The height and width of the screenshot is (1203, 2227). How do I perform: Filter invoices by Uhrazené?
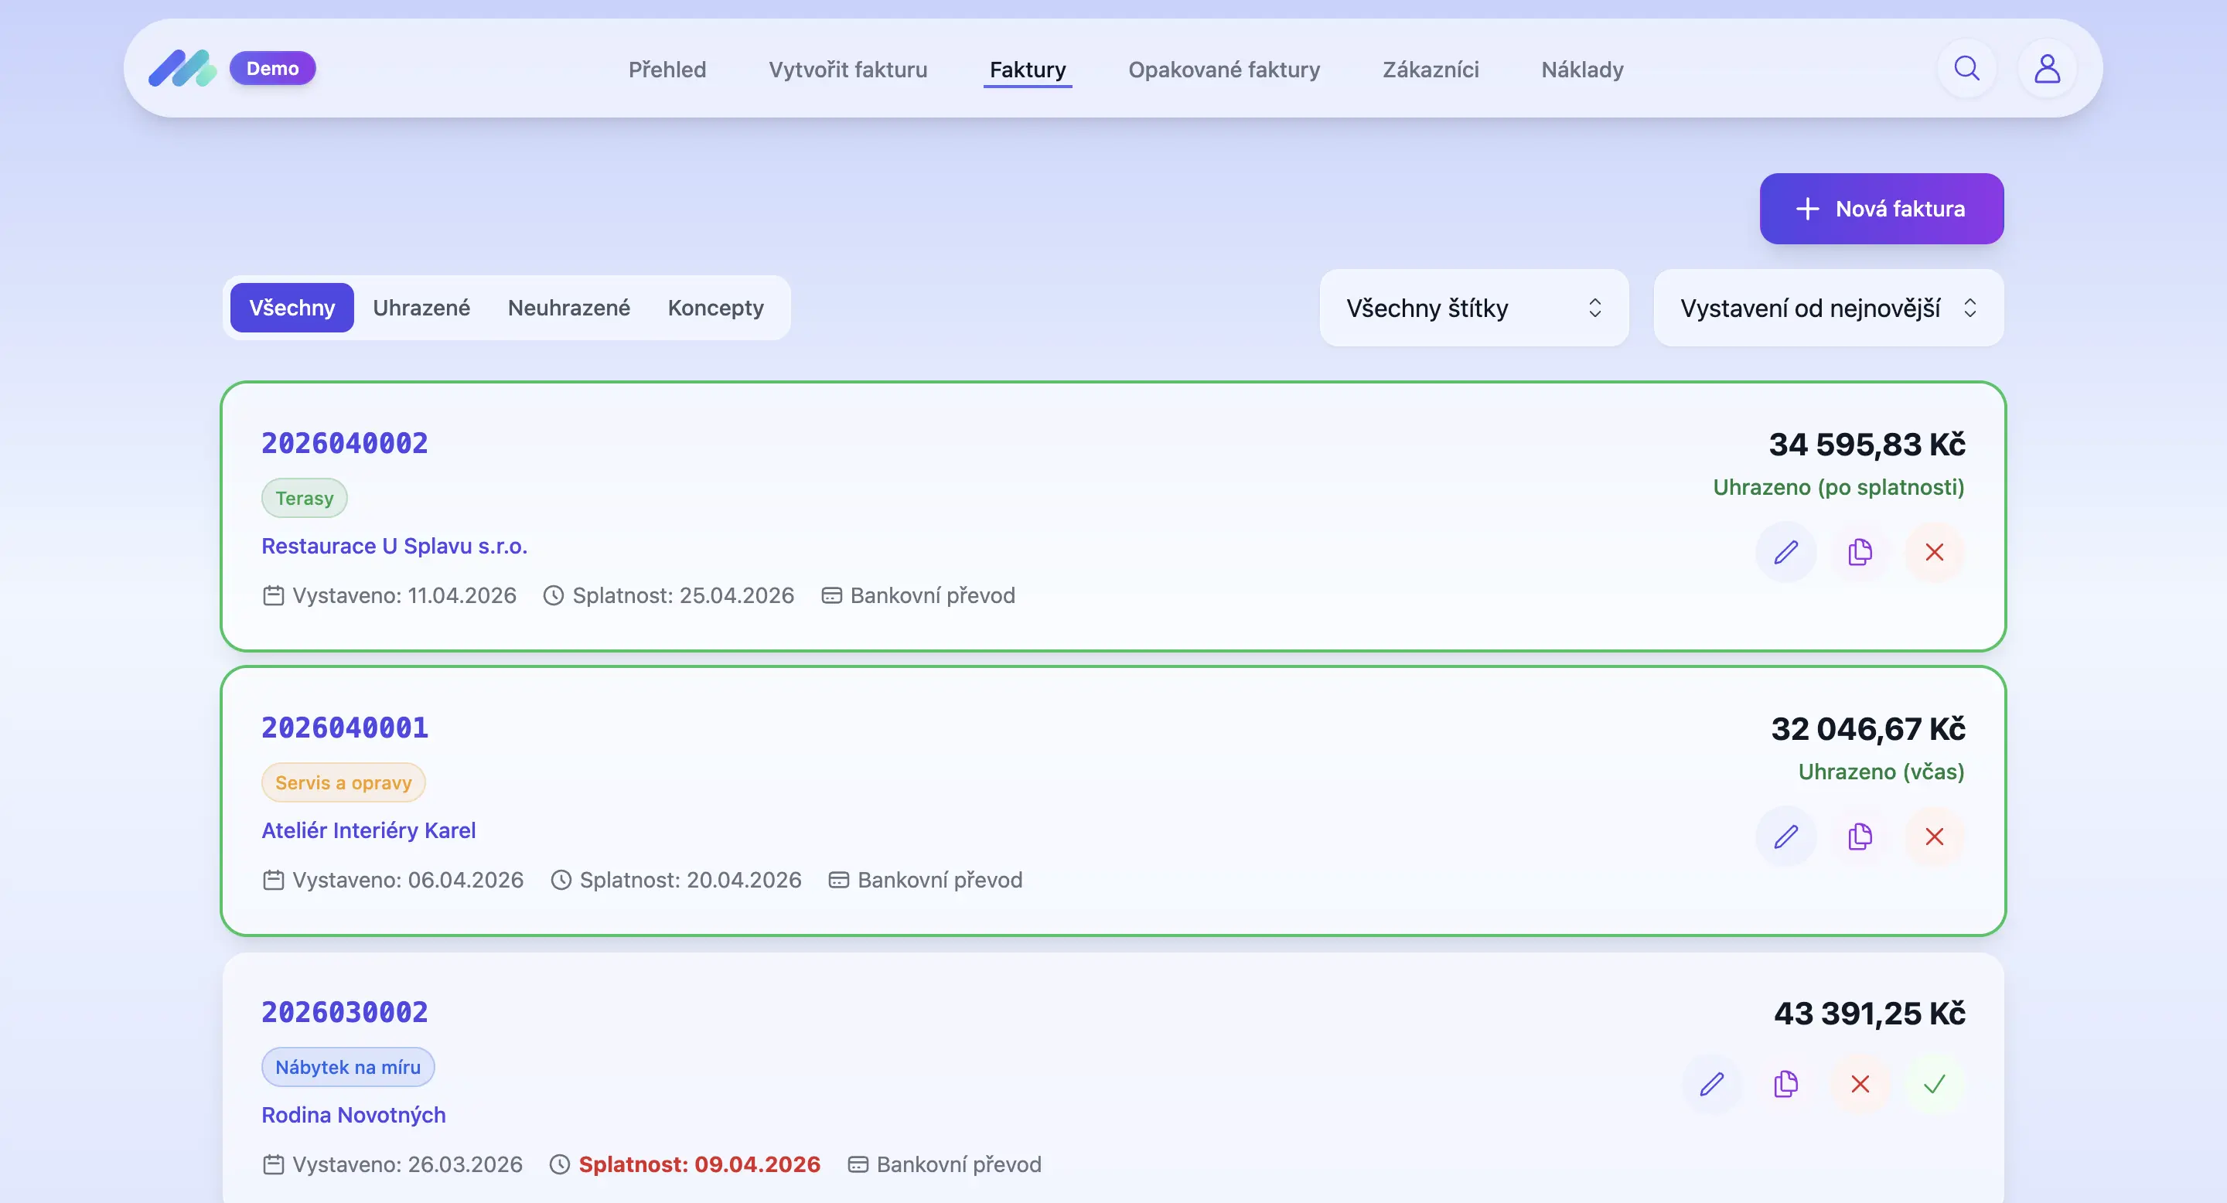tap(421, 308)
